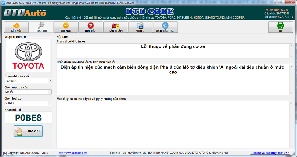The image size is (297, 157).
Task: Click the TRA CỨU search button with hand icon
Action: pos(28,131)
